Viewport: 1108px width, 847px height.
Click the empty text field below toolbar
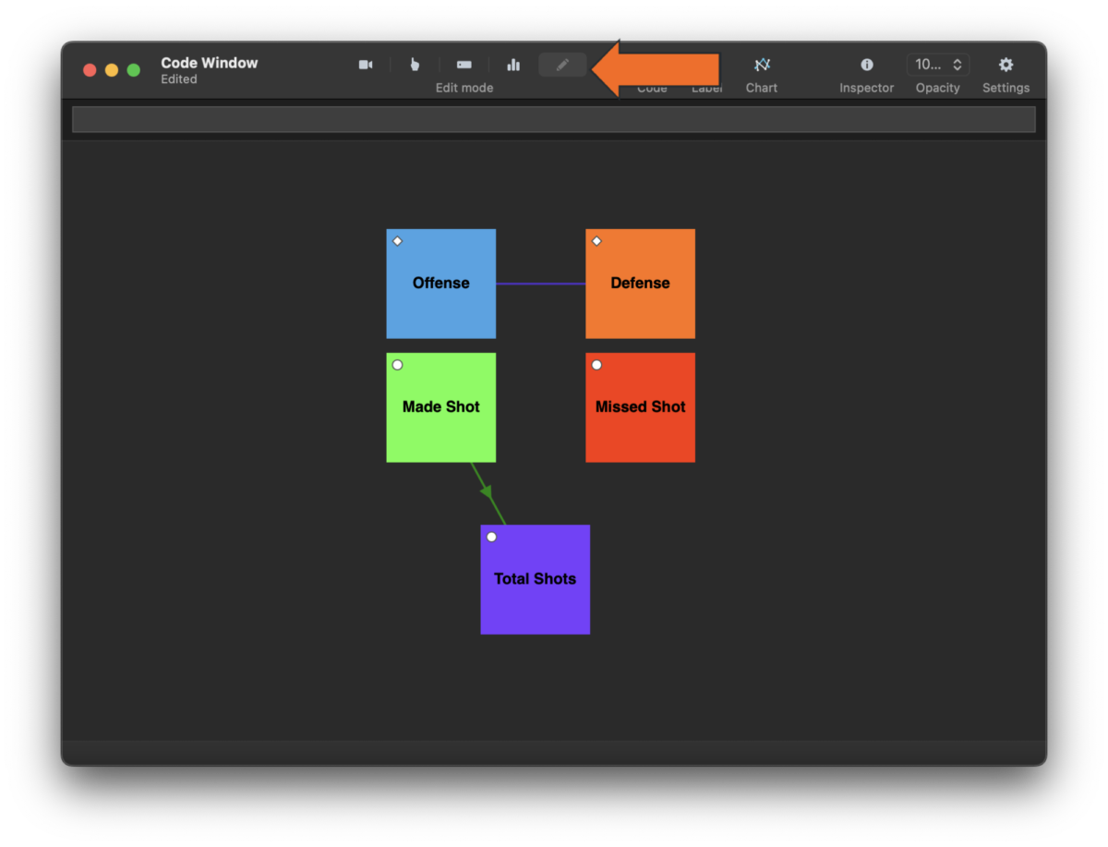[x=554, y=119]
